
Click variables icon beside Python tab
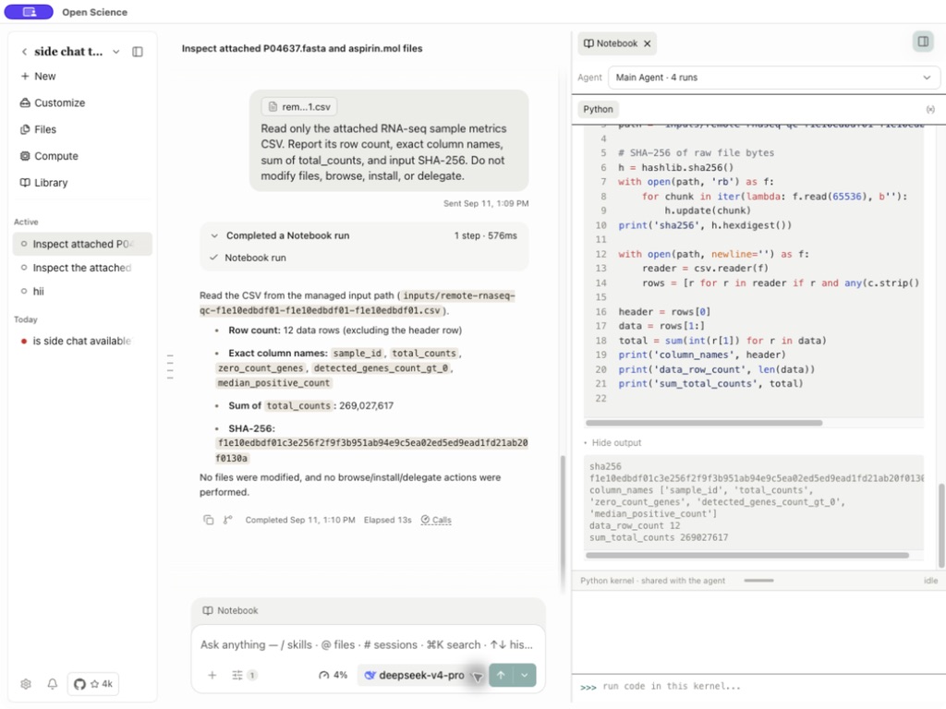(930, 110)
